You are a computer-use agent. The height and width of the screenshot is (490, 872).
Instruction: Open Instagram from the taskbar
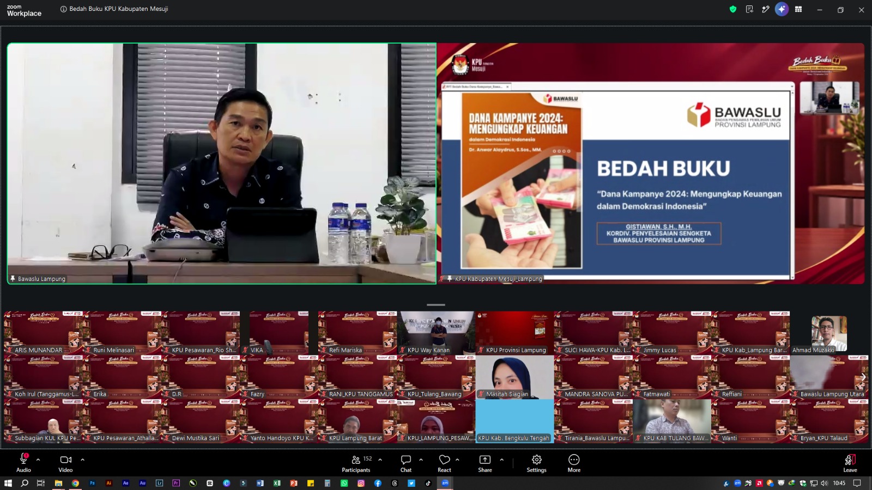pos(361,483)
